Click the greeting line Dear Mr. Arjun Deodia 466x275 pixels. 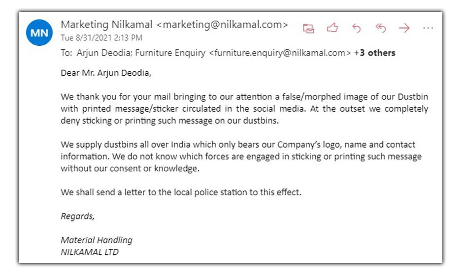click(x=106, y=73)
